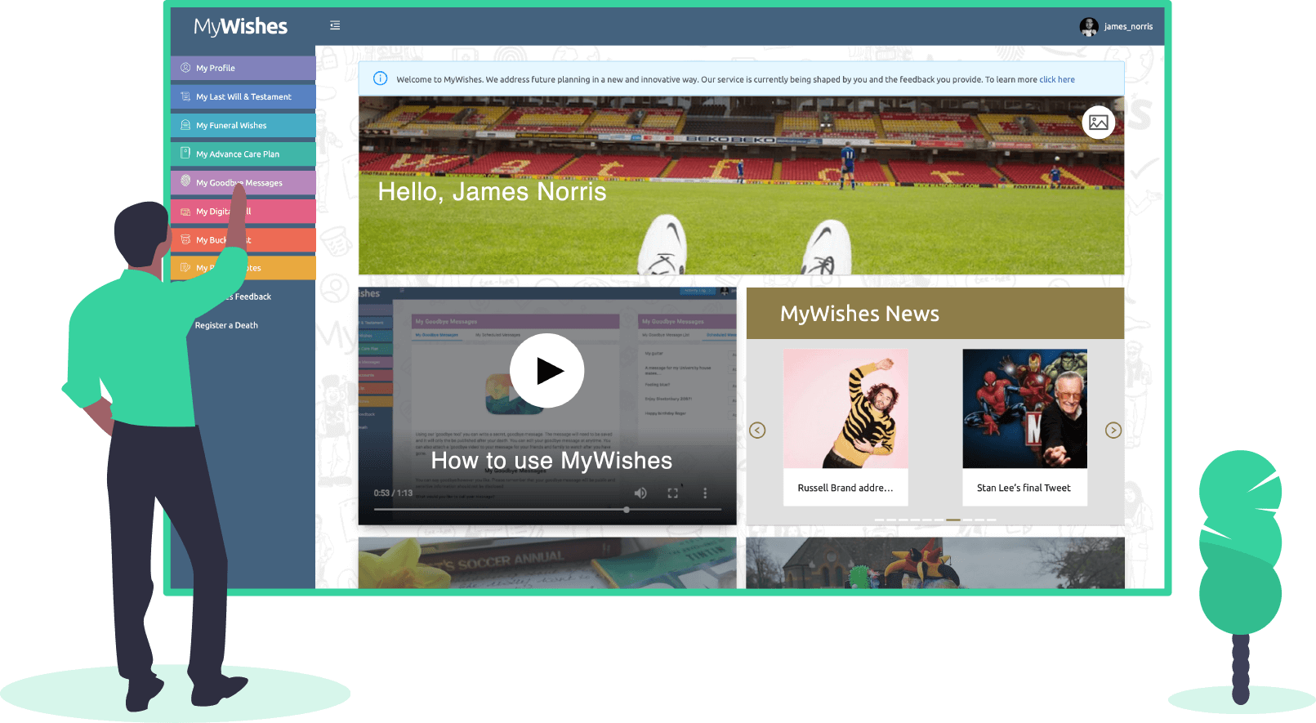Screen dimensions: 1316x723
Task: Enter fullscreen mode for the video
Action: pos(673,493)
